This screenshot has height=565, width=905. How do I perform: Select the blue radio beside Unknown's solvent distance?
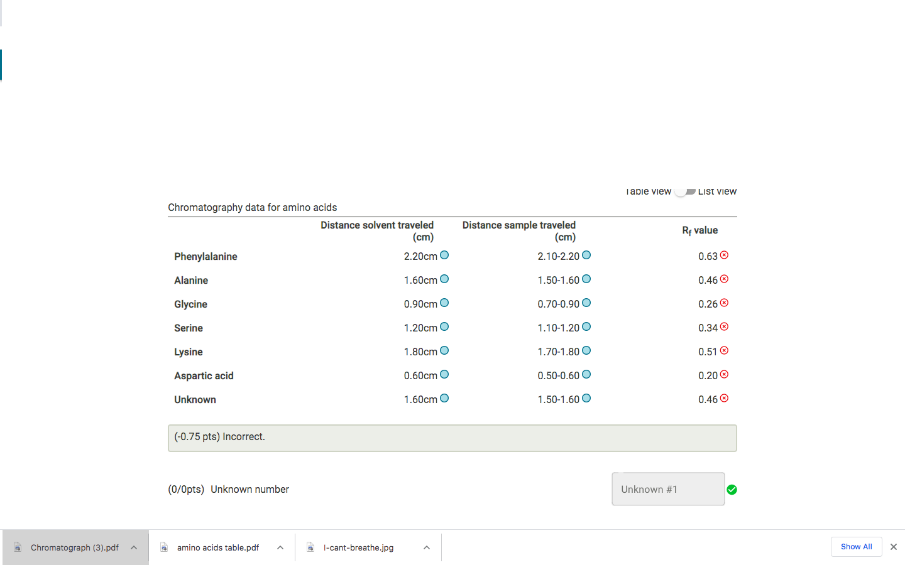point(444,398)
